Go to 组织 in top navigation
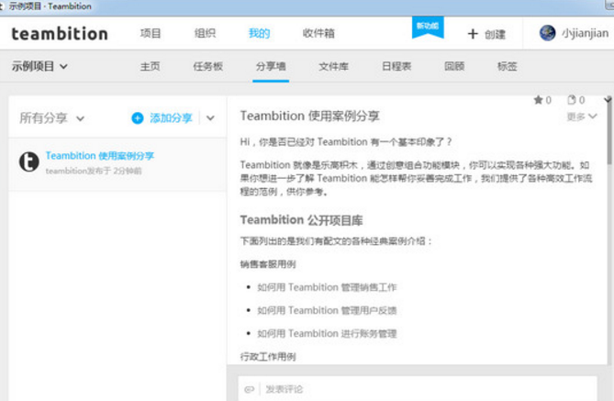Screen dimensions: 614x401 [205, 33]
